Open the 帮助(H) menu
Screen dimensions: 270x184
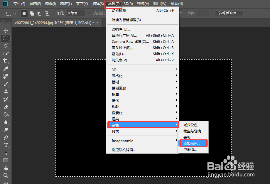tap(177, 4)
